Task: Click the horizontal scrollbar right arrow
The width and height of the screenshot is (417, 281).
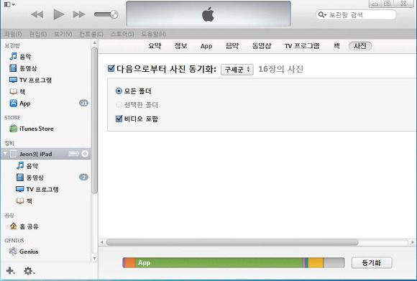Action: point(413,242)
